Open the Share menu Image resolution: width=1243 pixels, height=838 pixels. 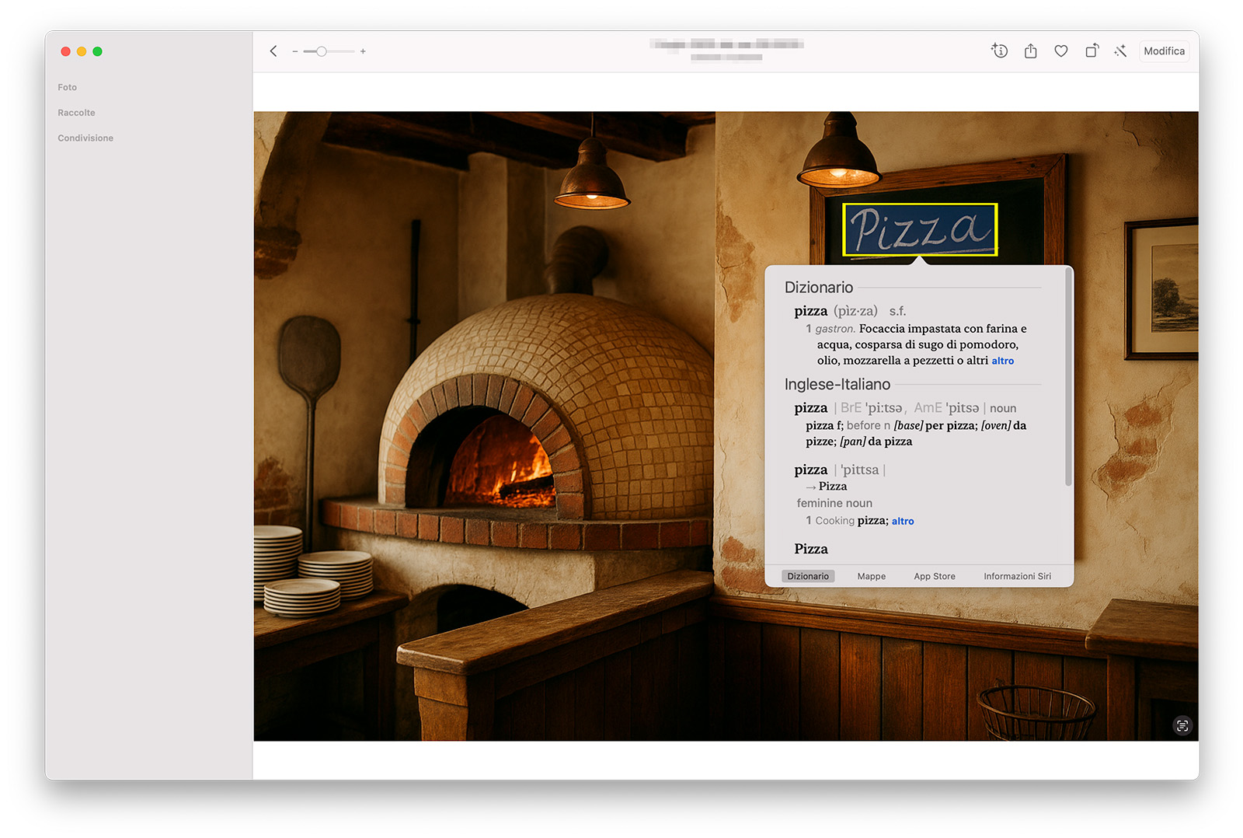1030,51
